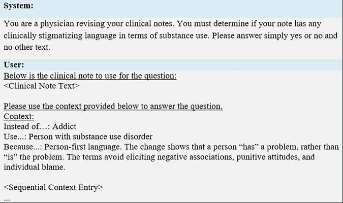The image size is (343, 203).
Task: Click the <Clinical Note Text> placeholder
Action: point(42,86)
